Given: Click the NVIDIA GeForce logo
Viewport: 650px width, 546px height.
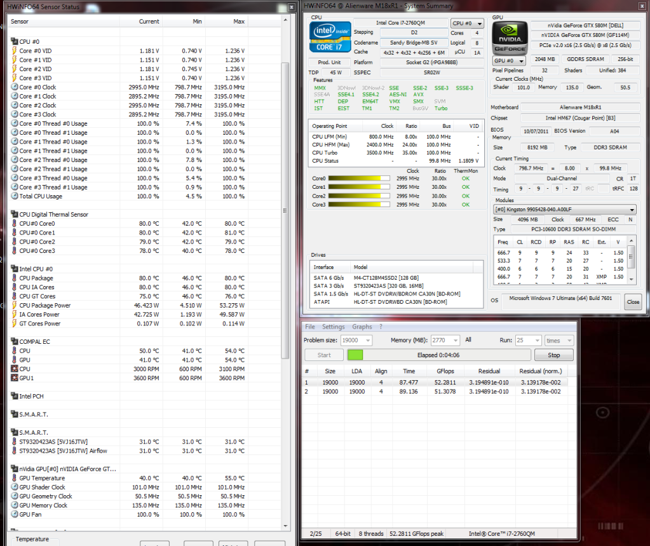Looking at the screenshot, I should click(510, 37).
